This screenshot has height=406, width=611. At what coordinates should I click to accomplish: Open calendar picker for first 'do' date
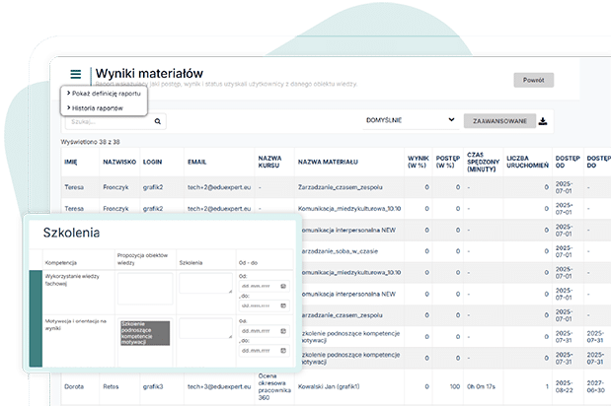pyautogui.click(x=283, y=305)
